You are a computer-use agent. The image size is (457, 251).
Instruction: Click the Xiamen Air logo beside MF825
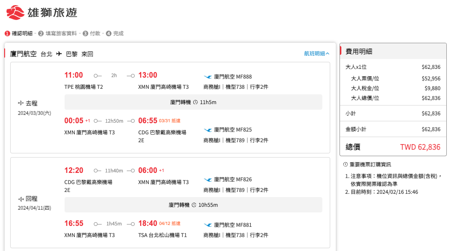208,130
